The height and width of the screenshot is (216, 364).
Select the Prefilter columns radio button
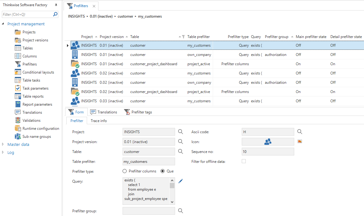(x=125, y=171)
